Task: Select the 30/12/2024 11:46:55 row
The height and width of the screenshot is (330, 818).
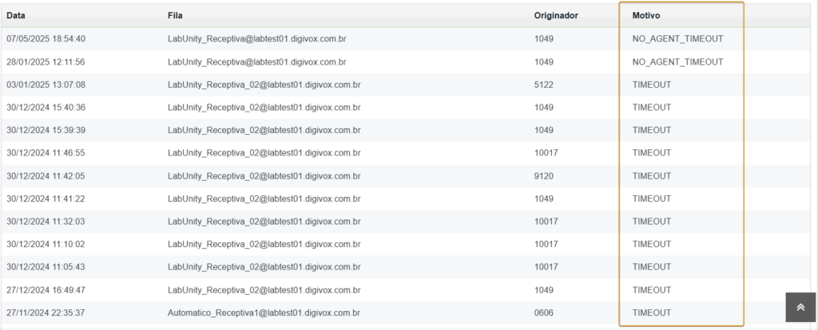Action: coord(405,153)
